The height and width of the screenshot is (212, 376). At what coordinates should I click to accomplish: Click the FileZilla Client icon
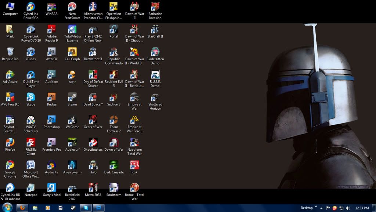31,147
